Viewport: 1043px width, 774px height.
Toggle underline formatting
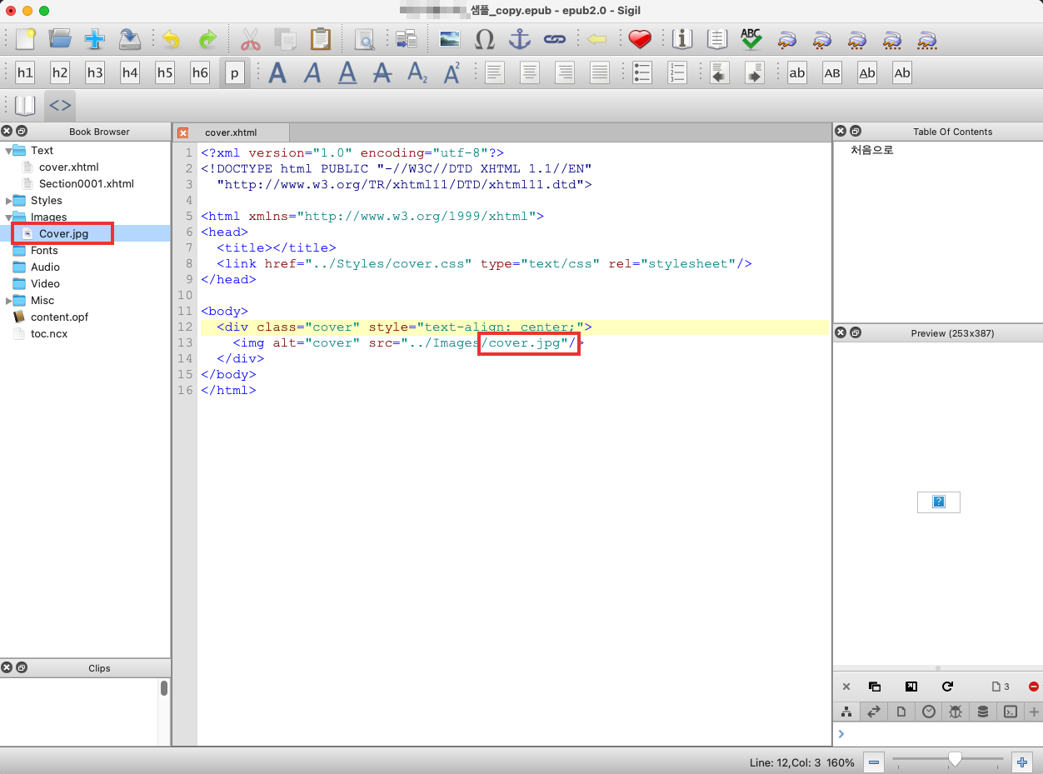(347, 72)
